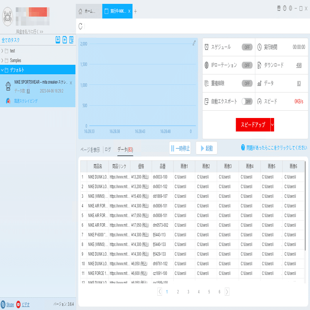Click the 価格 column header
The height and width of the screenshot is (310, 310).
(141, 166)
